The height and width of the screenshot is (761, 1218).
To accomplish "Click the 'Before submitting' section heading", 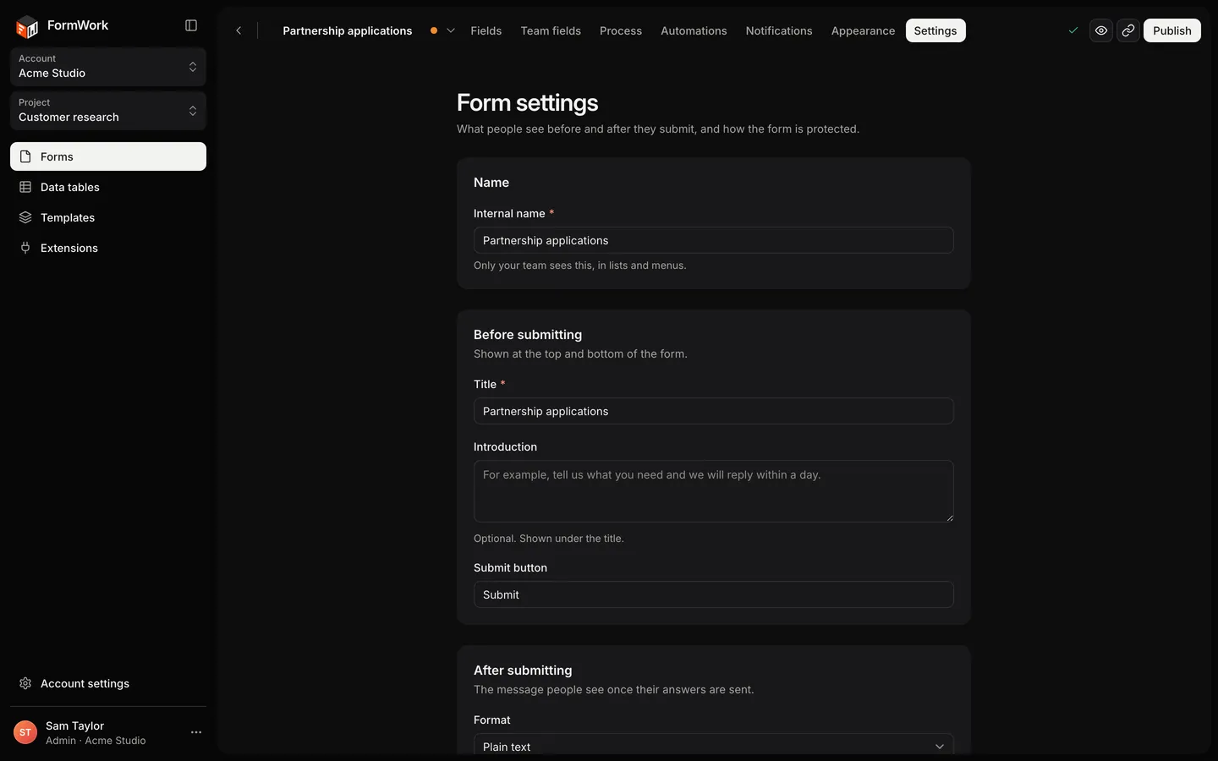I will click(528, 335).
